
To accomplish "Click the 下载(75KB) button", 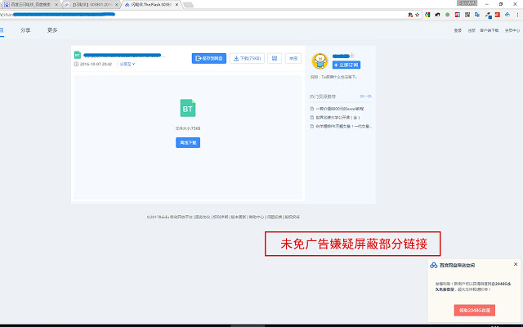I will pos(247,58).
